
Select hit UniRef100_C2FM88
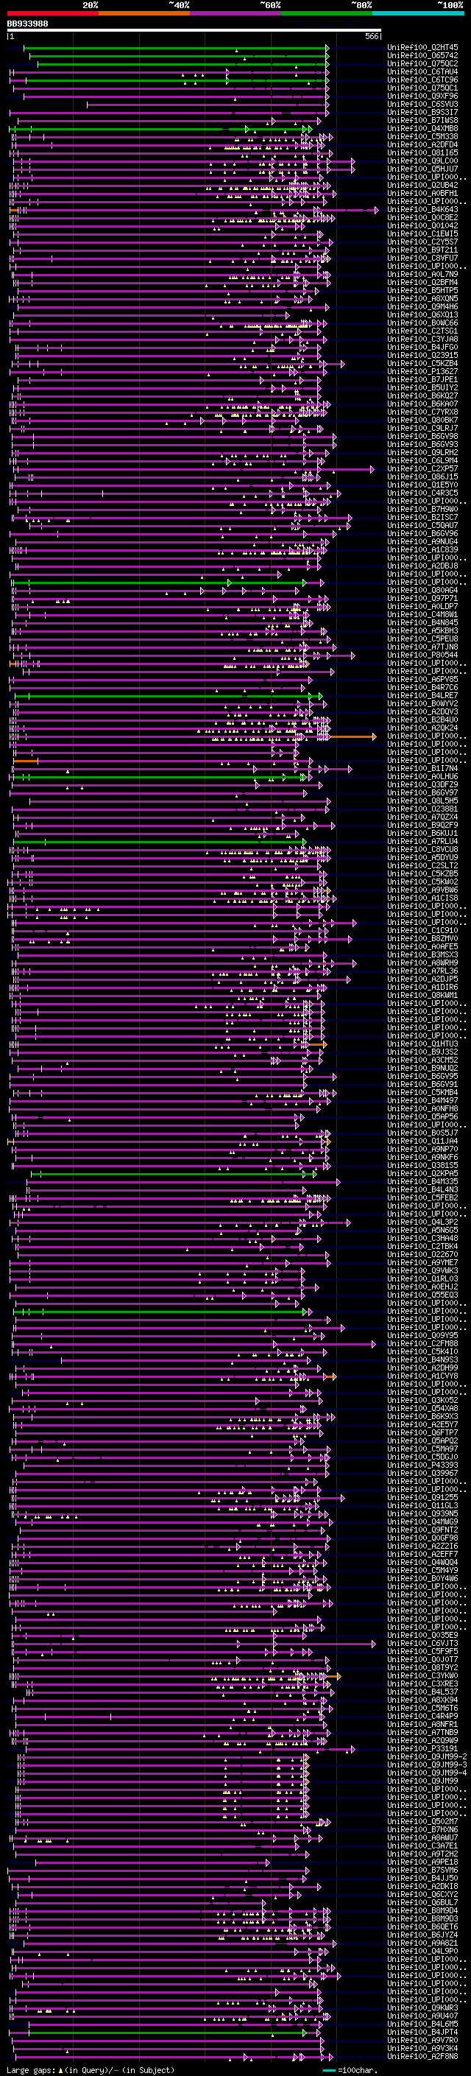tap(422, 1343)
